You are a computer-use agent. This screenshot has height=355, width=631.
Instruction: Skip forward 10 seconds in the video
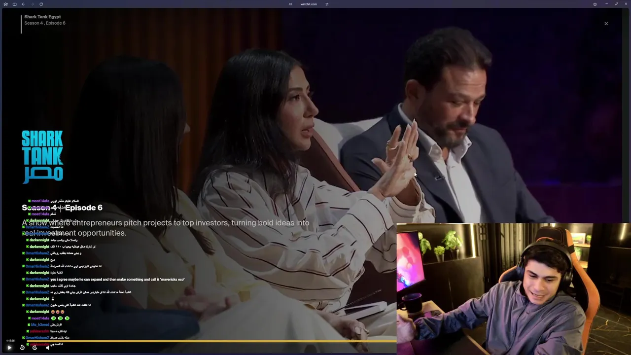35,348
